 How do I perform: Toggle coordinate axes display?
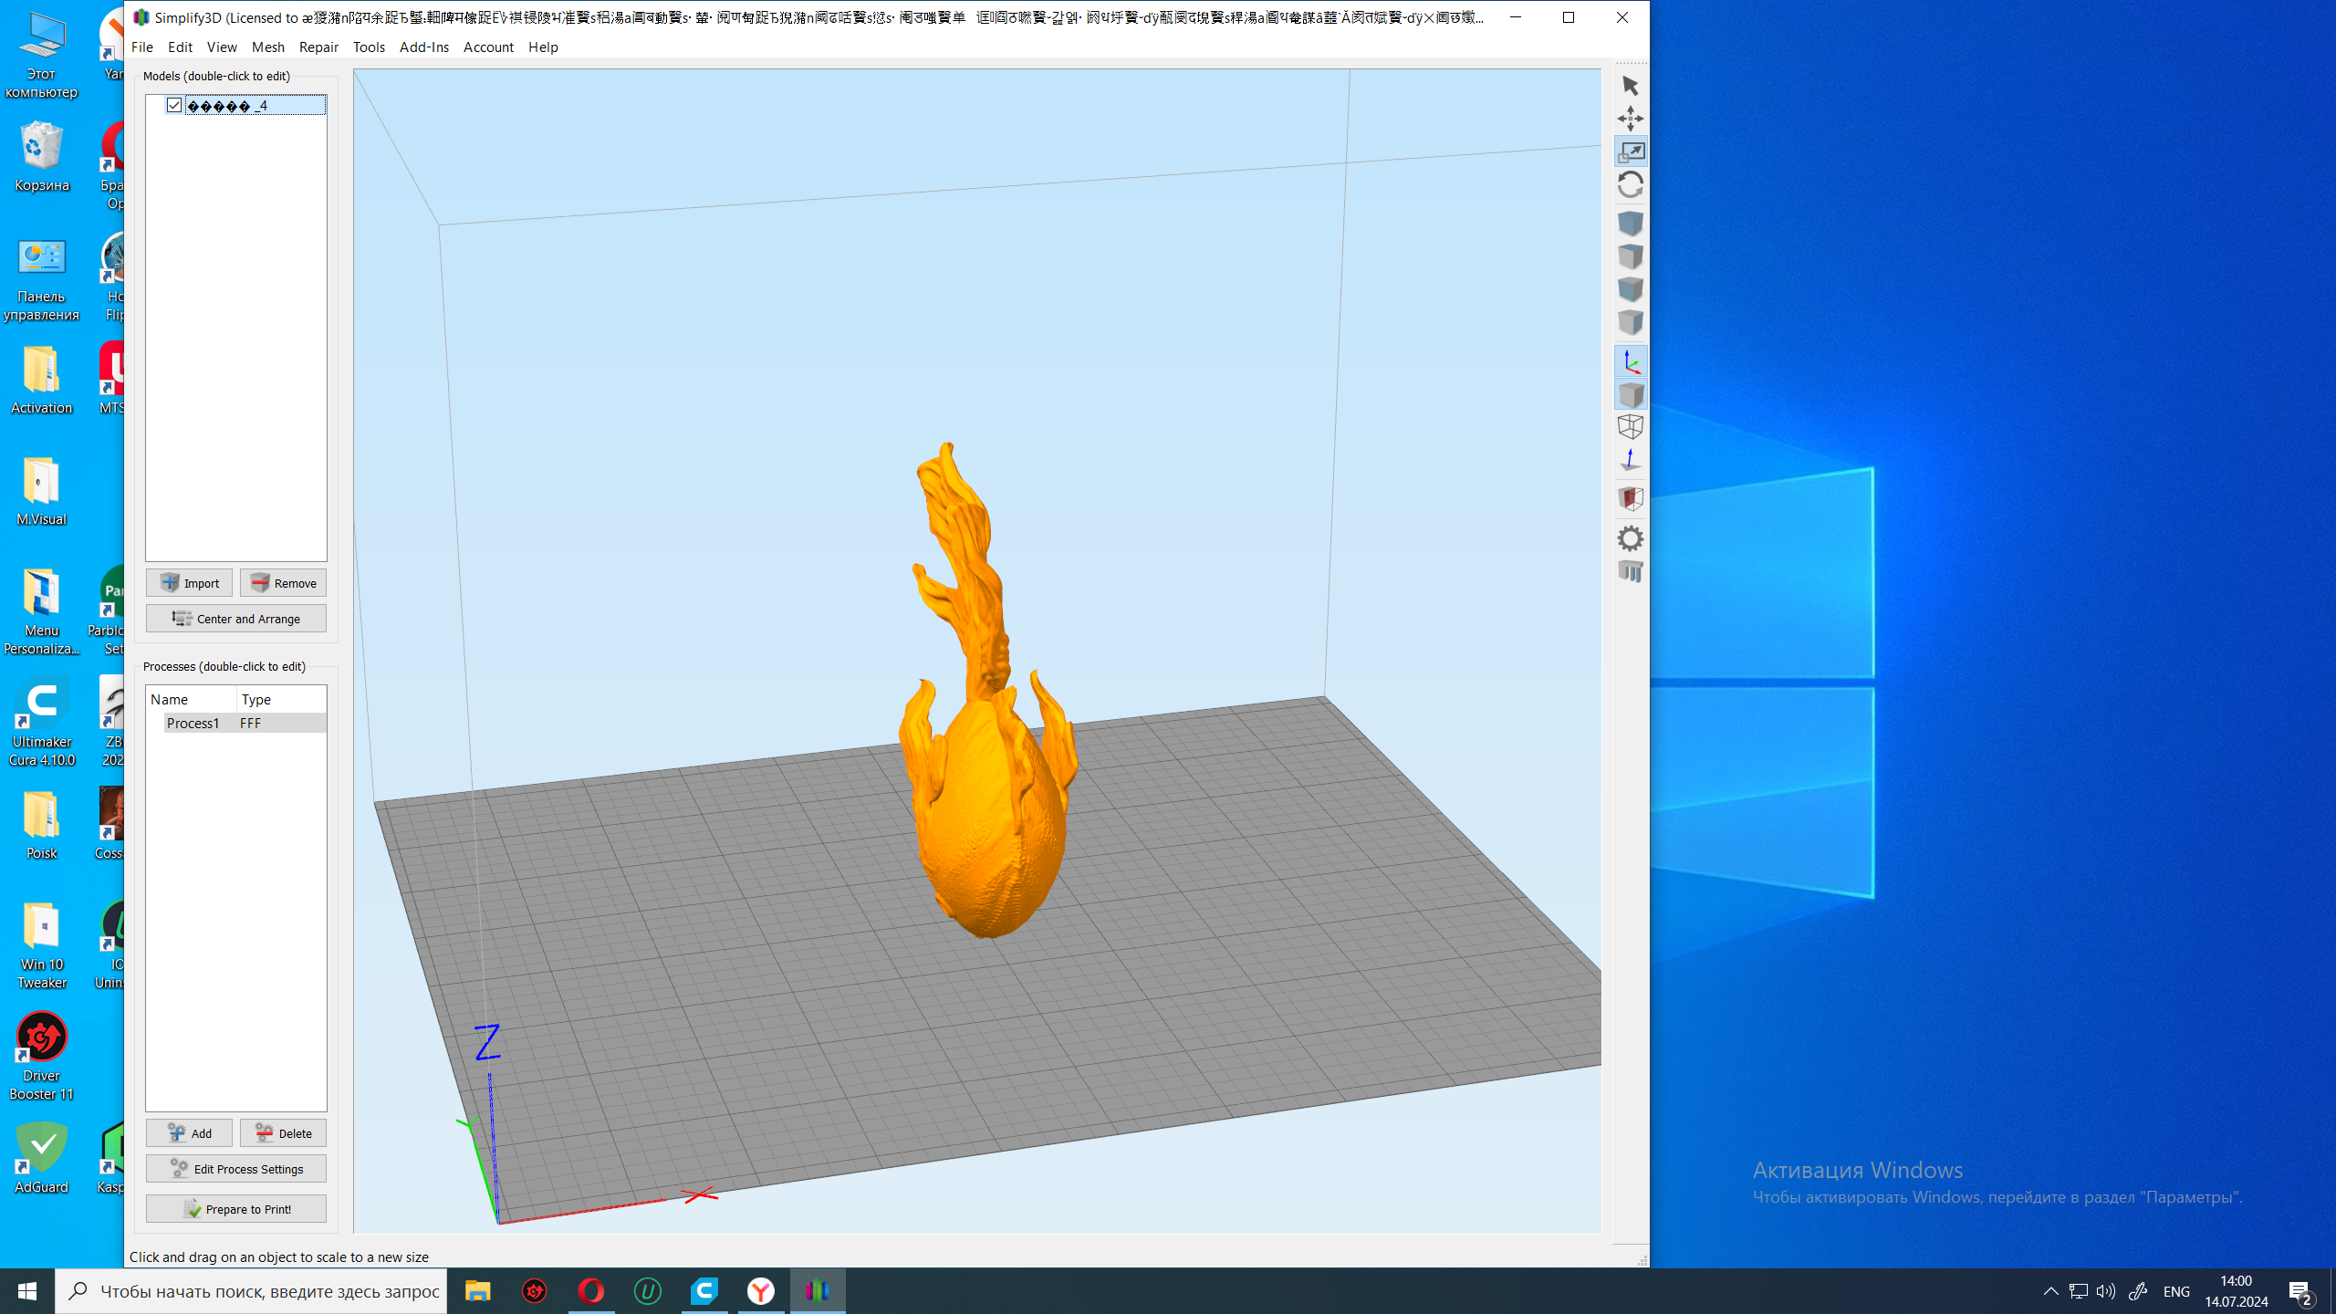1630,362
